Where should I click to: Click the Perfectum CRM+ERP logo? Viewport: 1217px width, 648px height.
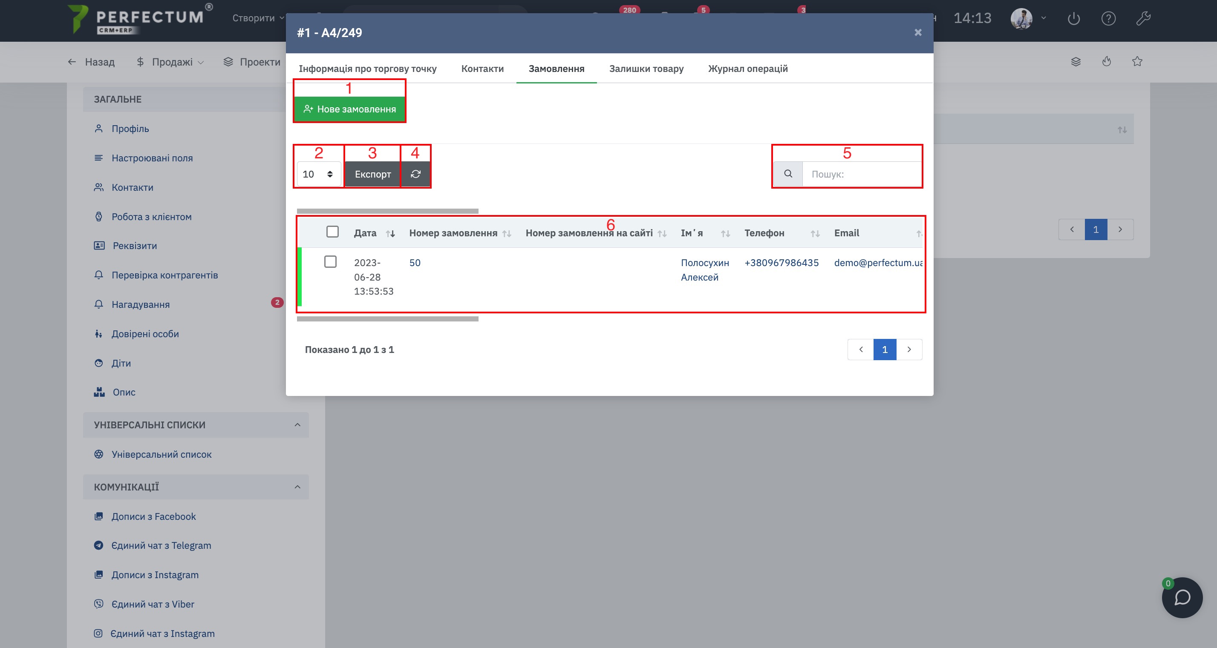pos(140,19)
